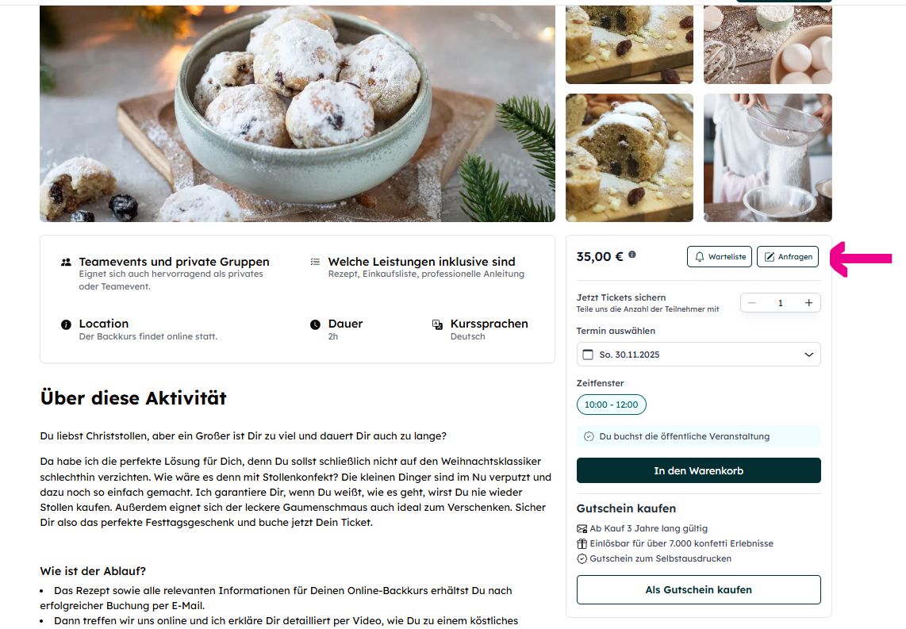Image resolution: width=906 pixels, height=629 pixels.
Task: Click the bell icon in the Warteliste button
Action: [699, 257]
